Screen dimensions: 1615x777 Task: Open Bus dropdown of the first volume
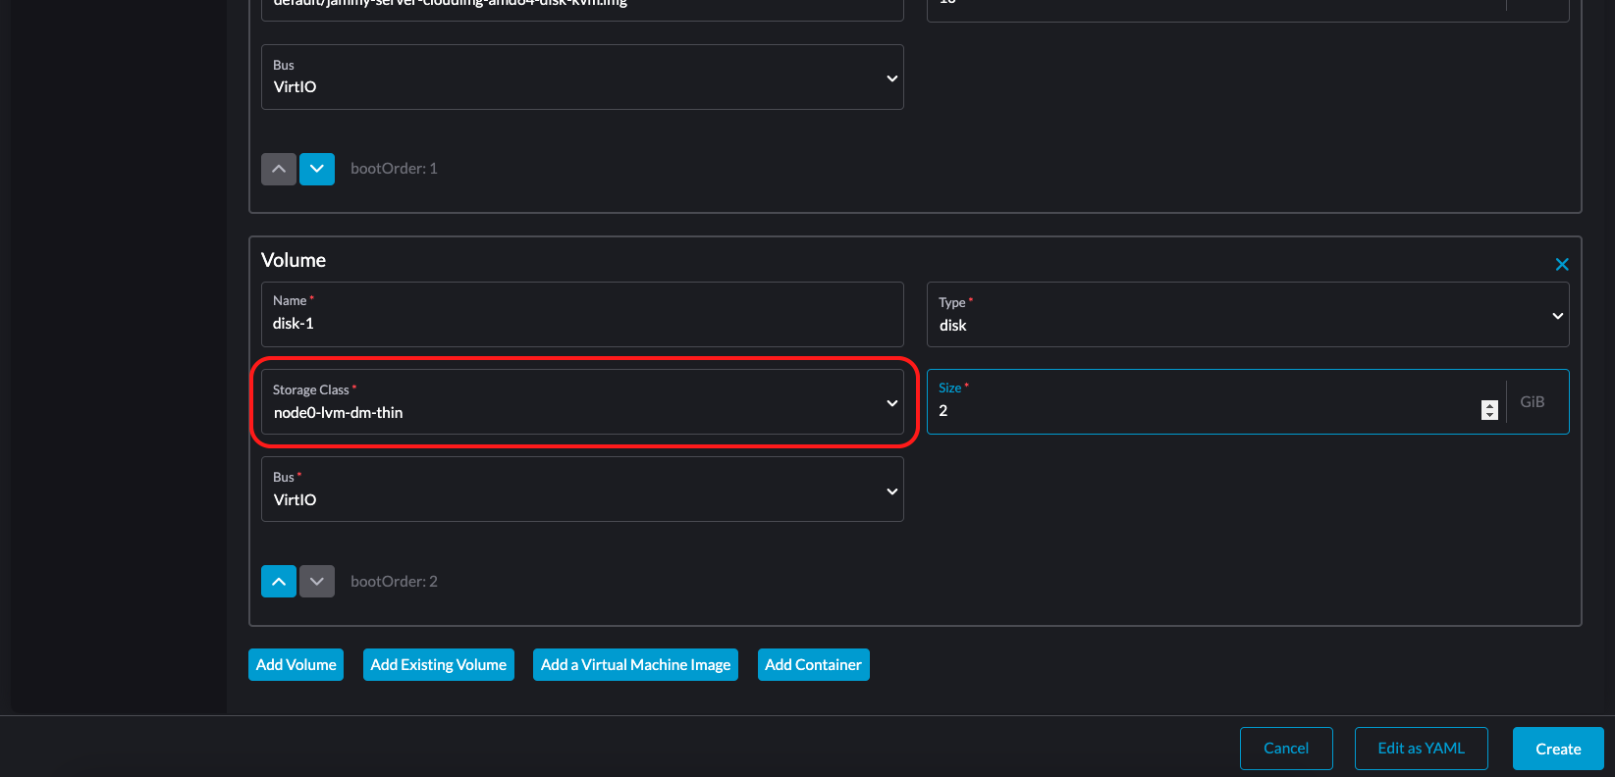click(x=582, y=78)
